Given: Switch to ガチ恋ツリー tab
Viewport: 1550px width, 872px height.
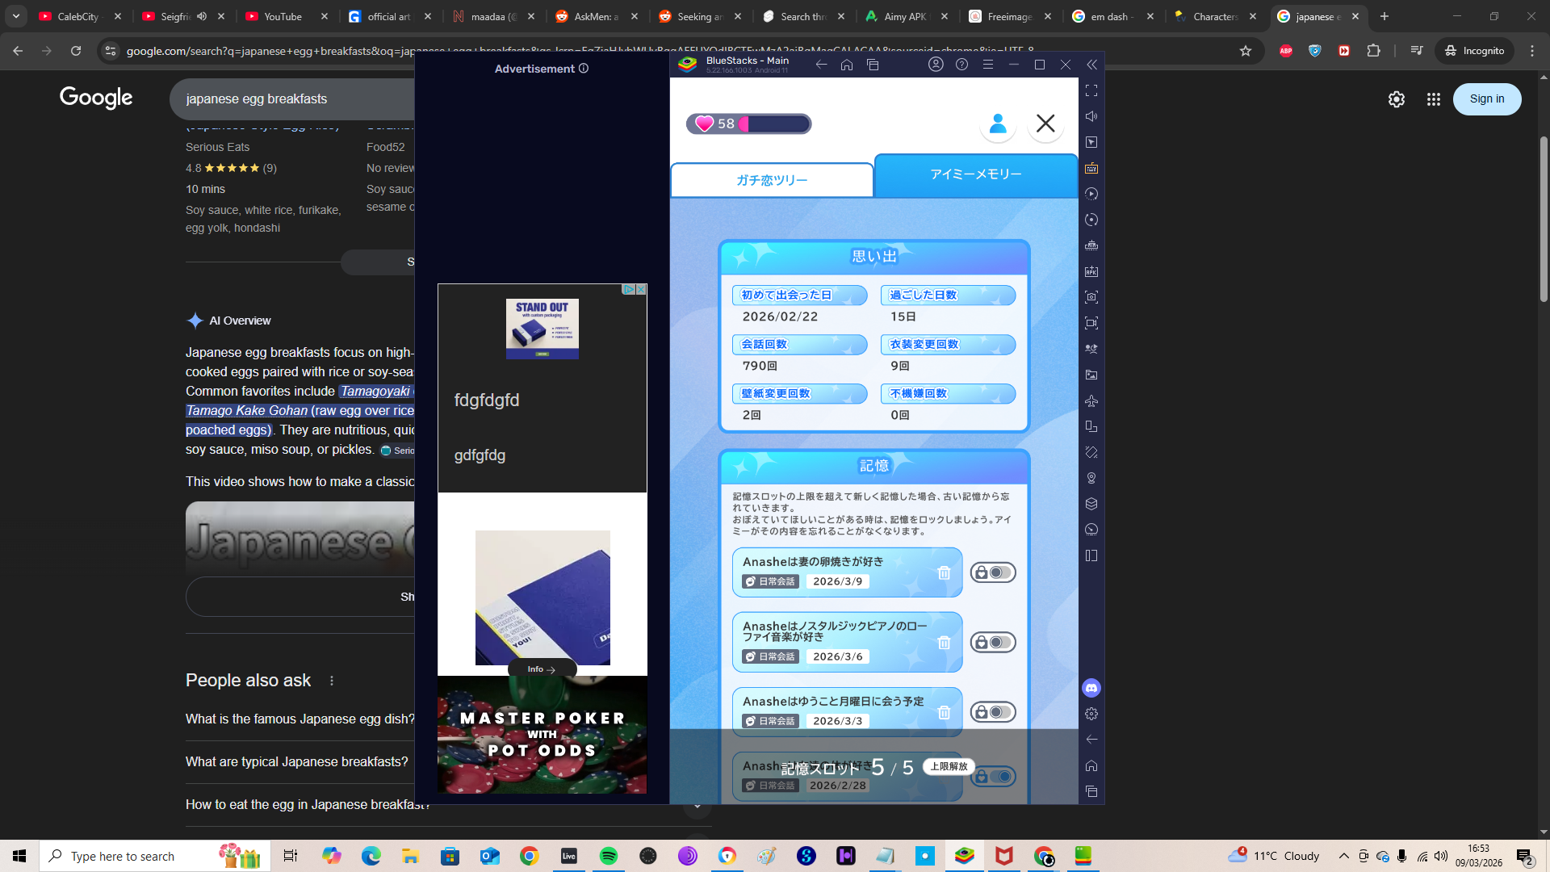Looking at the screenshot, I should [772, 180].
